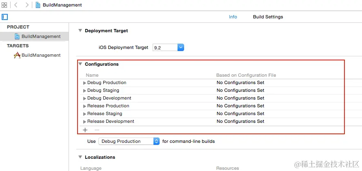
Task: Click Release Development's configuration file value
Action: [x=240, y=121]
